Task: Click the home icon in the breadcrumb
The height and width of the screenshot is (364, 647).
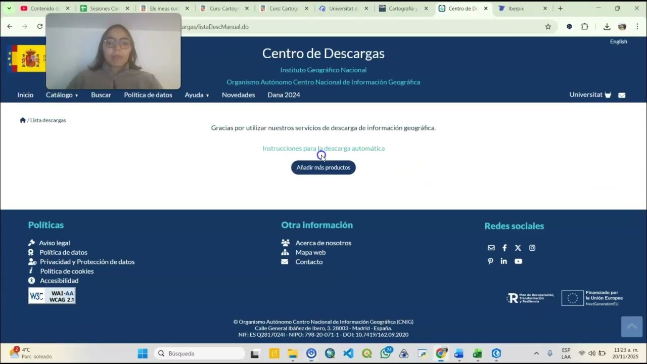Action: [23, 120]
